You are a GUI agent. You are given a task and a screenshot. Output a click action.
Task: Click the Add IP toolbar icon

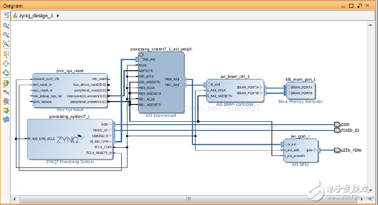click(x=6, y=82)
